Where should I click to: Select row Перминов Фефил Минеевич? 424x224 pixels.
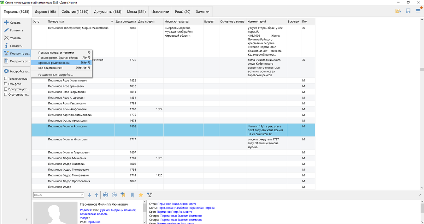pos(173,158)
